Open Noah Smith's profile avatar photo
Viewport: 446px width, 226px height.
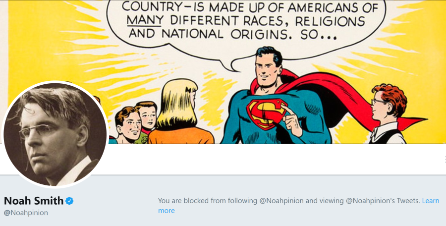click(x=55, y=135)
